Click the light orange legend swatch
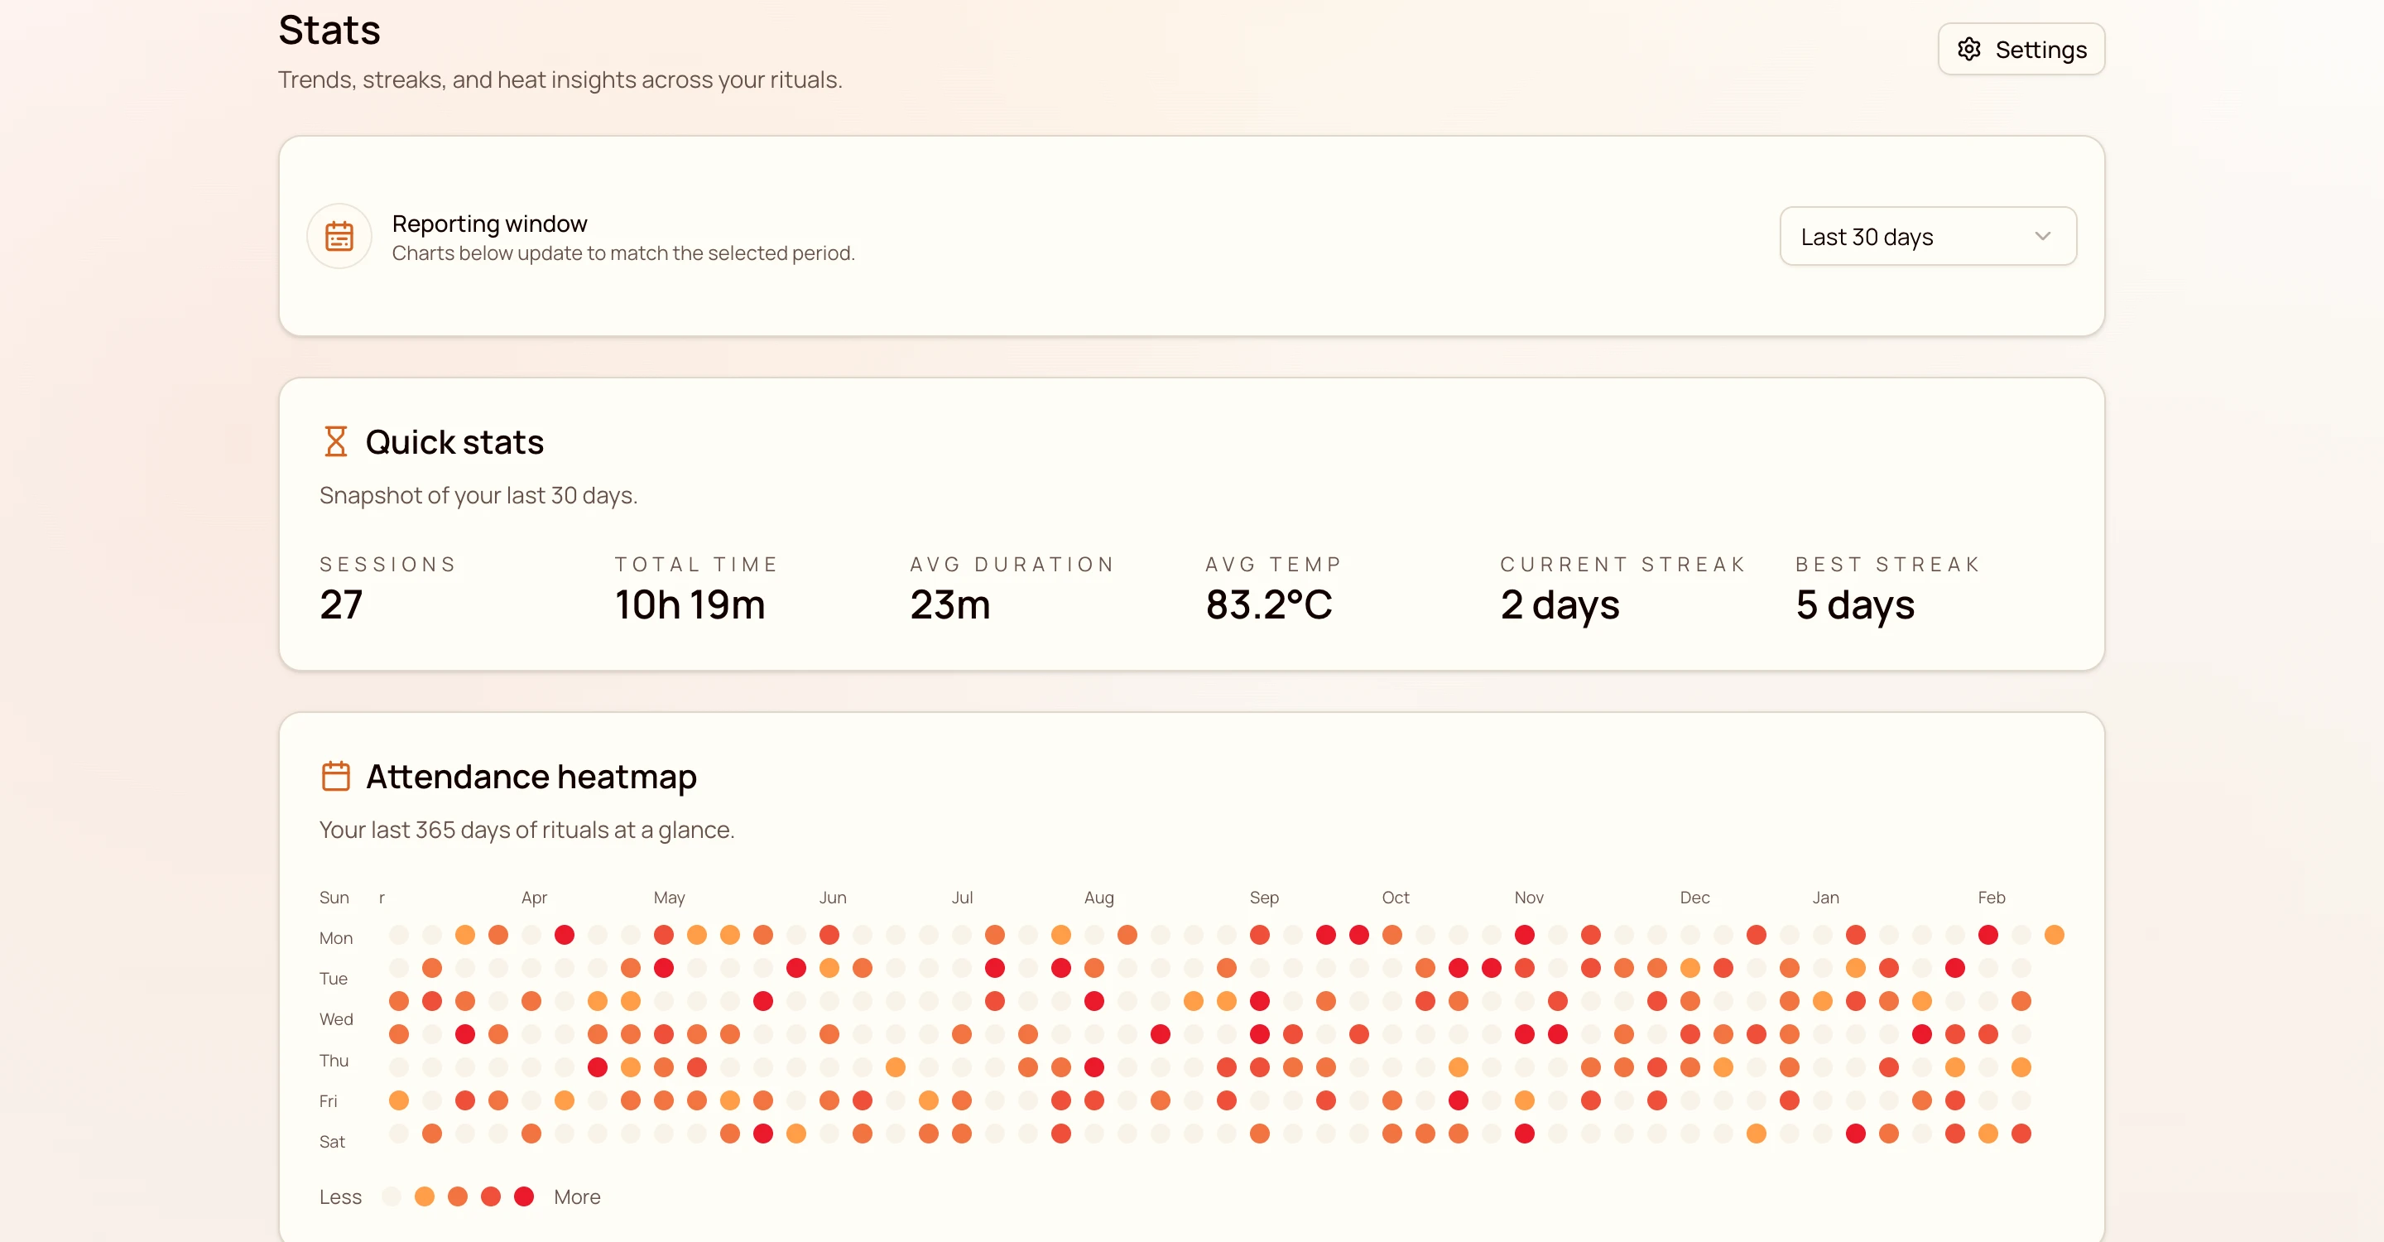2384x1242 pixels. pyautogui.click(x=425, y=1196)
